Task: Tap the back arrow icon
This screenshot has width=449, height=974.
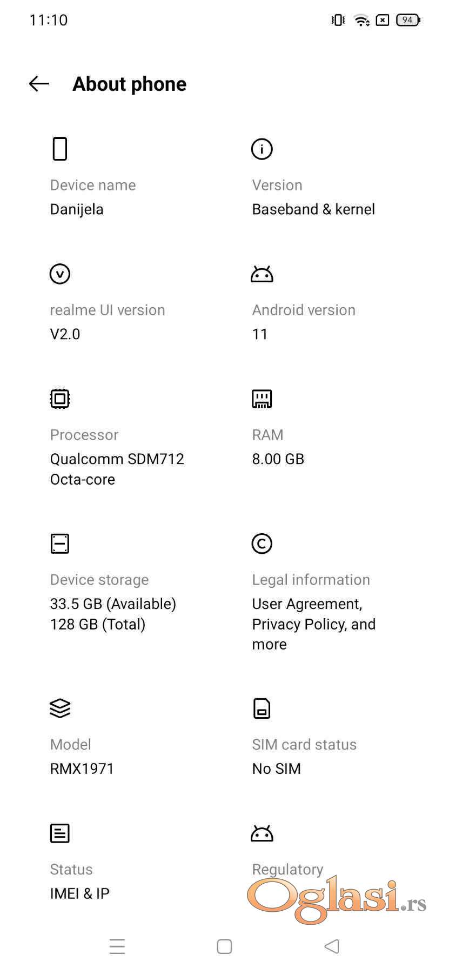Action: (39, 84)
